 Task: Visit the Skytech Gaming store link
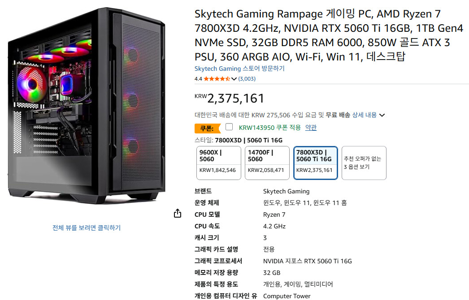point(239,69)
